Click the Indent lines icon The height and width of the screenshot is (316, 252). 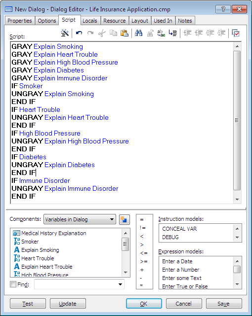187,33
